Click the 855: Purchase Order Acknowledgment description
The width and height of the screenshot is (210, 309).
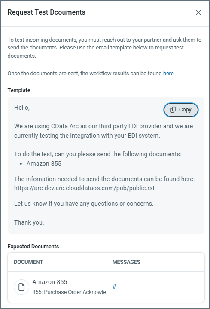[69, 292]
